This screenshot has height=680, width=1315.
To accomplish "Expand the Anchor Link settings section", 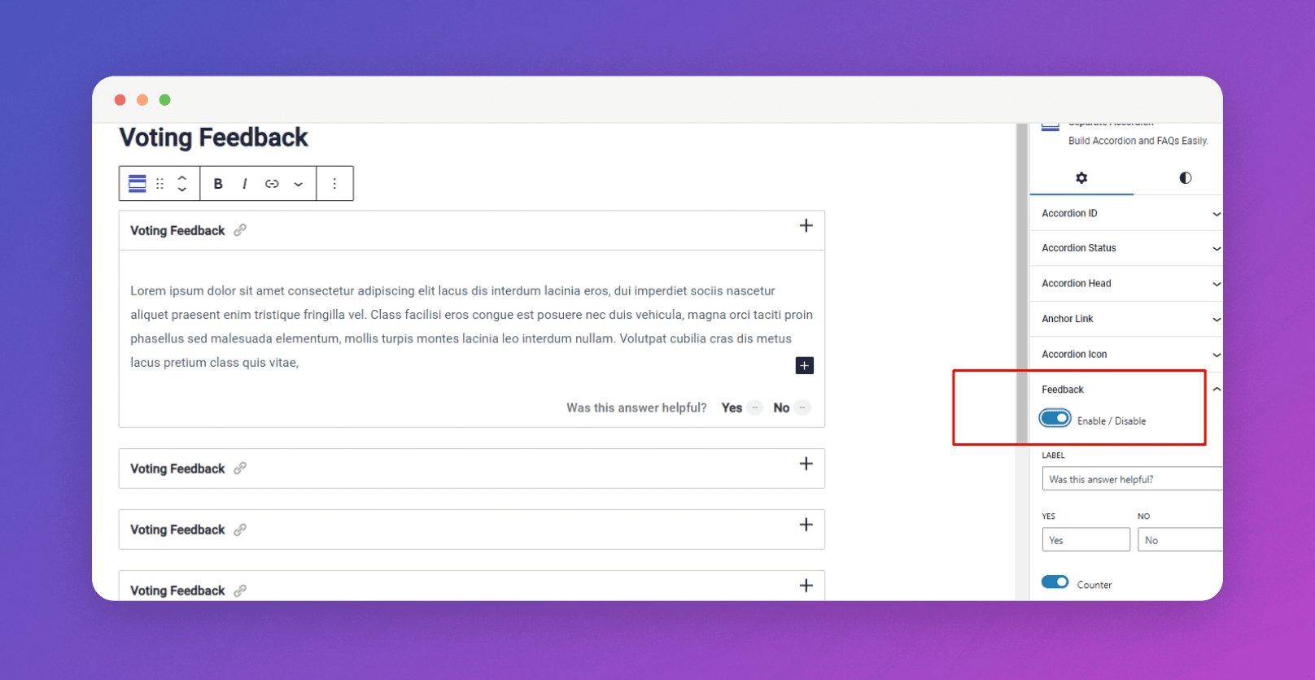I will (x=1127, y=319).
